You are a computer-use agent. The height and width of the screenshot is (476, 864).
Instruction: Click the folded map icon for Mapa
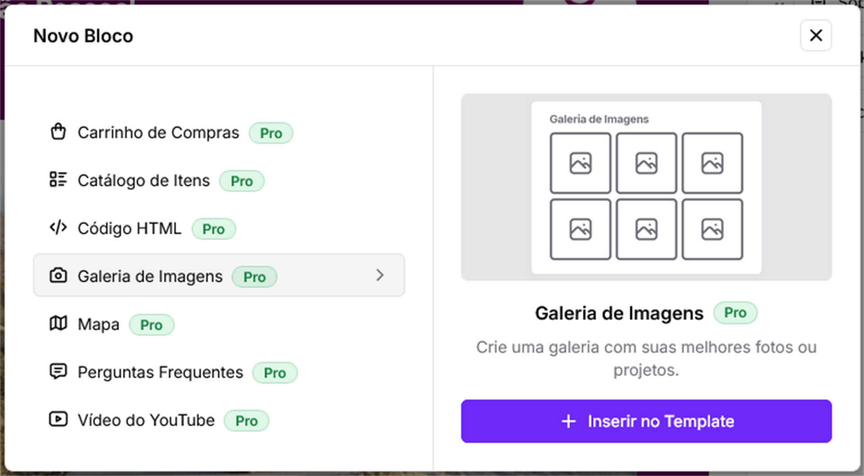click(x=58, y=323)
